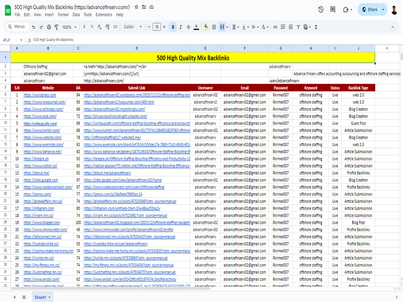403x302 pixels.
Task: Insert link icon in toolbar
Action: (x=275, y=27)
